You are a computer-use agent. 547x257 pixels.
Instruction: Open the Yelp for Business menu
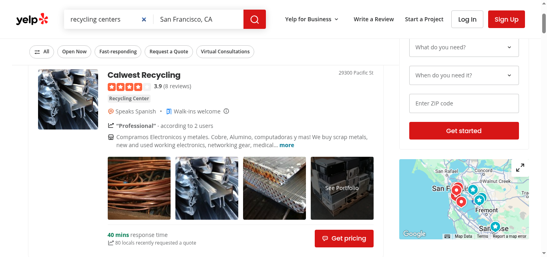(x=312, y=19)
